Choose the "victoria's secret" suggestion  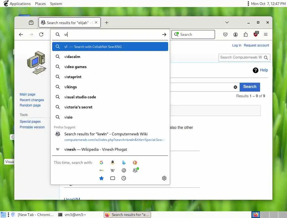pyautogui.click(x=110, y=107)
